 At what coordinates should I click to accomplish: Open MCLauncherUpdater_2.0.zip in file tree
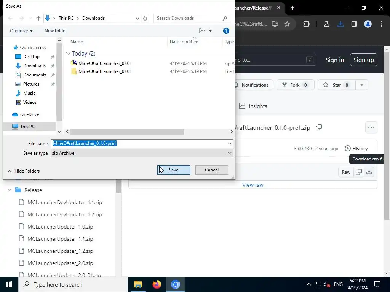click(x=56, y=263)
